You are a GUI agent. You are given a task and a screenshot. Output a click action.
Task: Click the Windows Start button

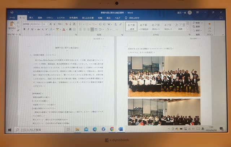point(10,130)
